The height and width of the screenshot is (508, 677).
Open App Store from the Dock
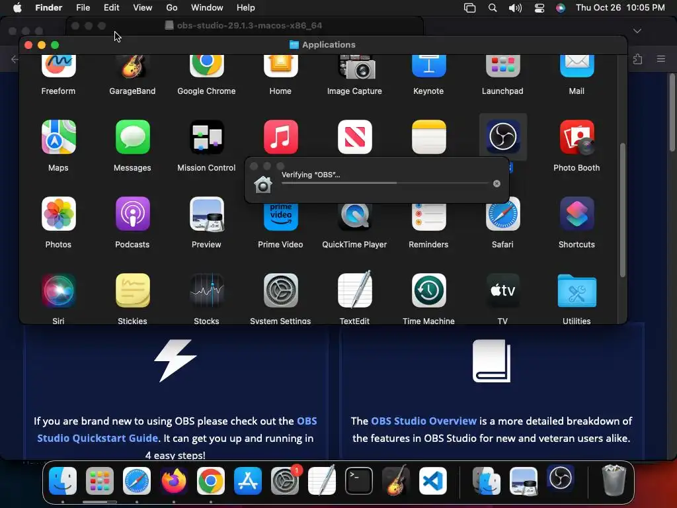[248, 481]
